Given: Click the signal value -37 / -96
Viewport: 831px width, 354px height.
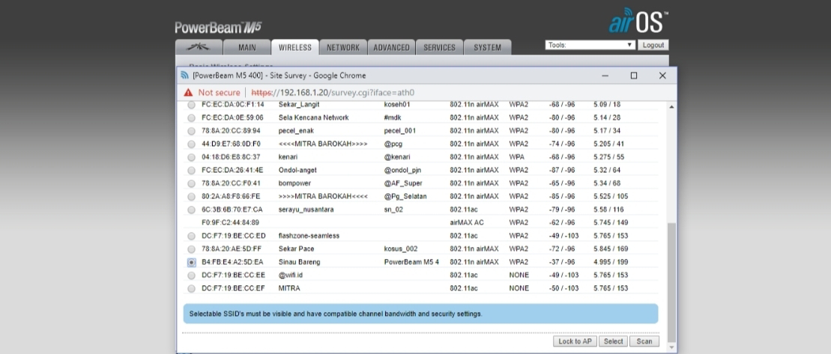Looking at the screenshot, I should coord(562,262).
